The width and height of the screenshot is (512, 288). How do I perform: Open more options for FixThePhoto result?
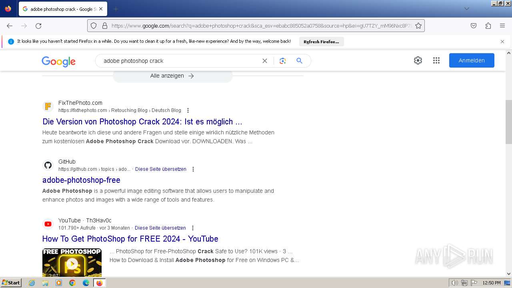(x=188, y=110)
